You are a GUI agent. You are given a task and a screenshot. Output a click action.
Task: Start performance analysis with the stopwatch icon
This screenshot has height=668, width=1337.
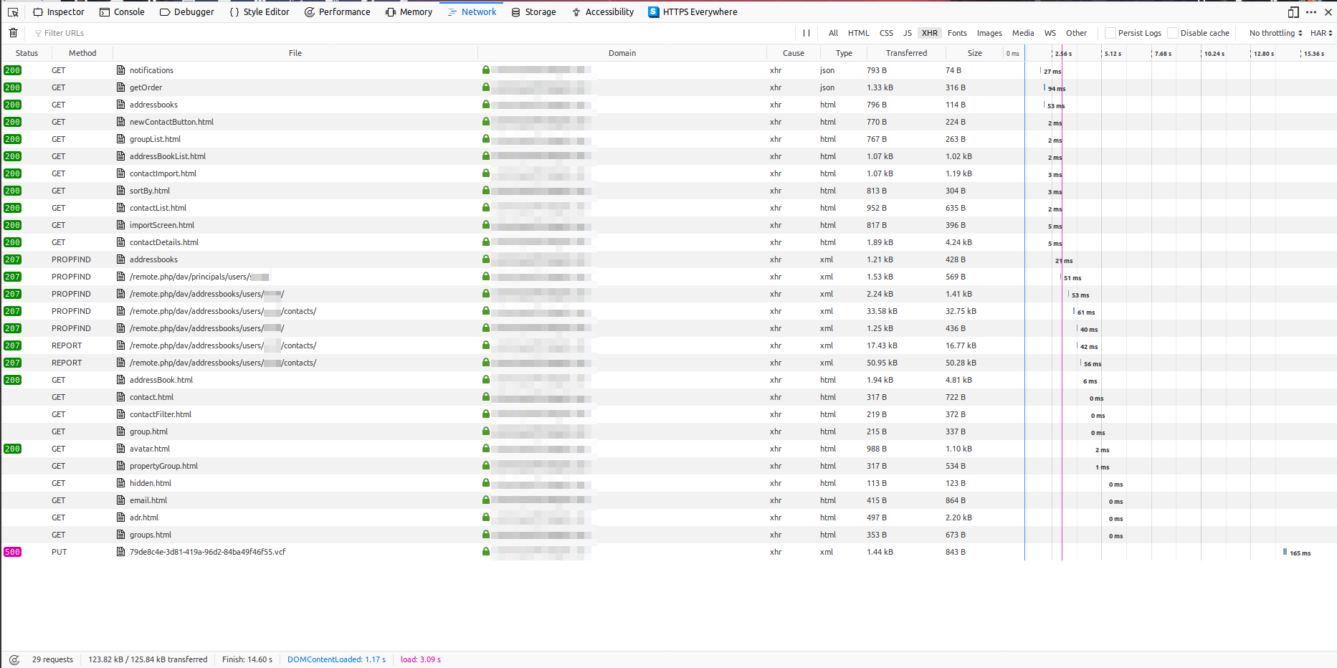click(14, 660)
